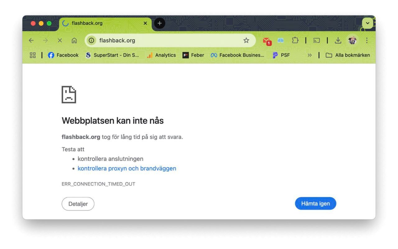Click the Hämta igen button

[315, 203]
